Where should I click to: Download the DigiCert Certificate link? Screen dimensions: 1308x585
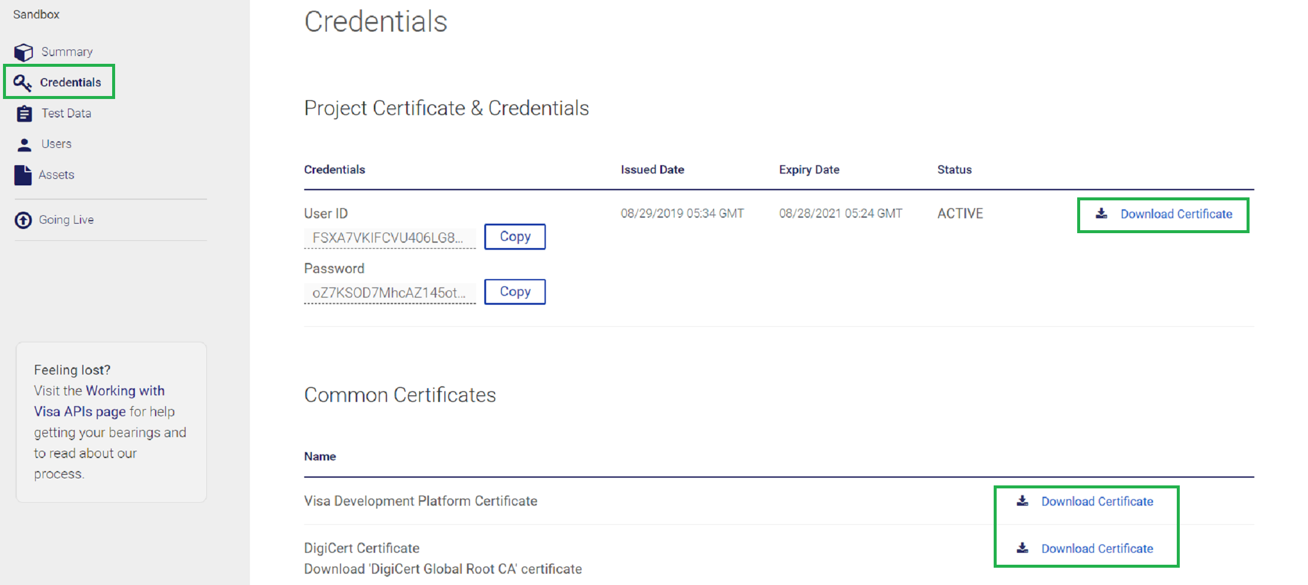point(1097,549)
